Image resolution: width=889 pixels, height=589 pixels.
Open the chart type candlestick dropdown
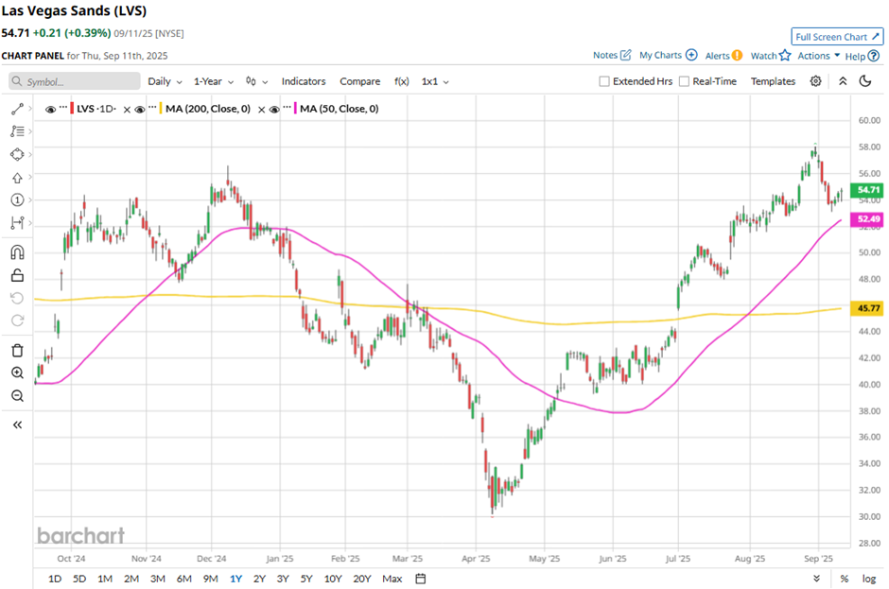(256, 81)
